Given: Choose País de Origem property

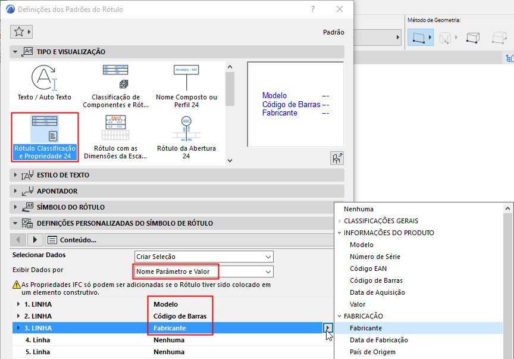Looking at the screenshot, I should pyautogui.click(x=372, y=352).
